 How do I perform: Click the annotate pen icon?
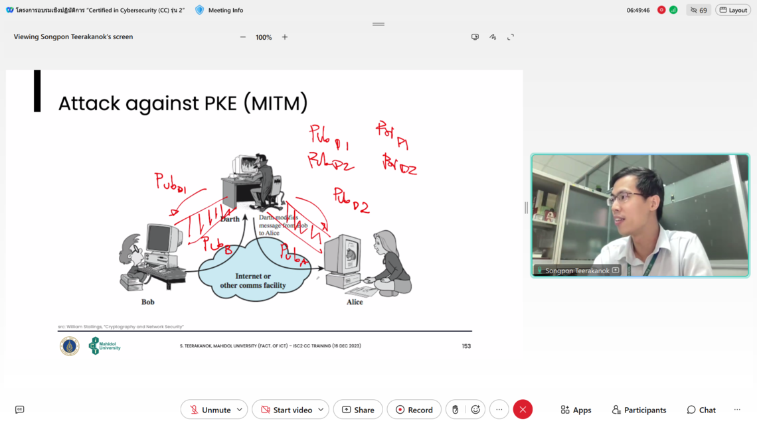(x=493, y=37)
